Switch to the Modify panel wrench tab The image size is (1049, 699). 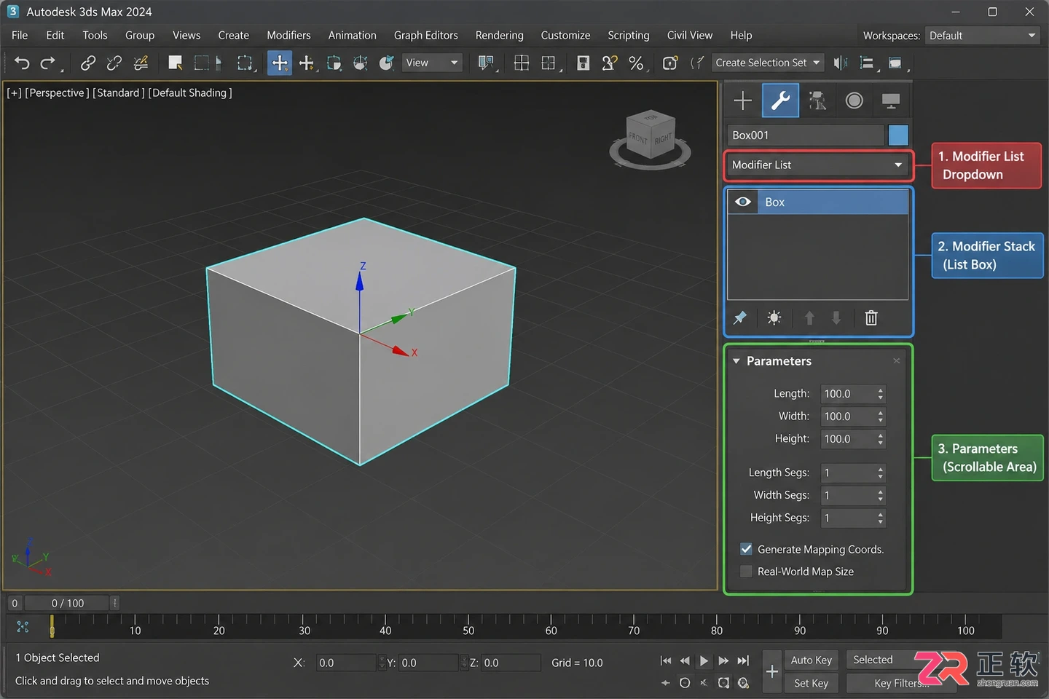click(780, 100)
